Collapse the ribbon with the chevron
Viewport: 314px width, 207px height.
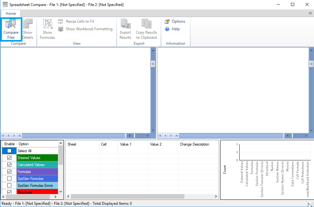[x=310, y=14]
